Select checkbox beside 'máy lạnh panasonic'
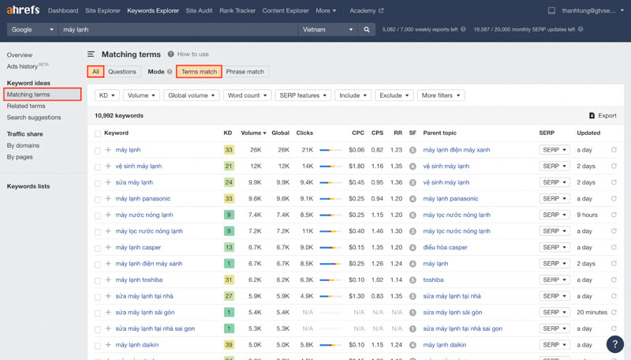This screenshot has width=631, height=360. tap(98, 199)
